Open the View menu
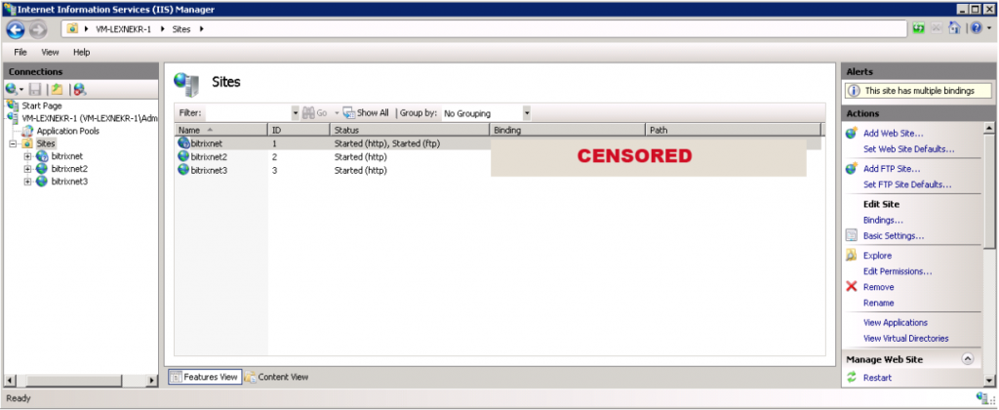Image resolution: width=999 pixels, height=410 pixels. pyautogui.click(x=51, y=53)
